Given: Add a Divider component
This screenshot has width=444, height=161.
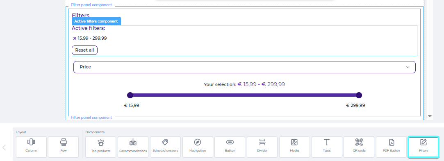Looking at the screenshot, I should (262, 147).
